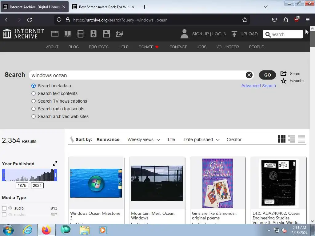
Task: Launch Internet Explorer from taskbar
Action: click(27, 230)
